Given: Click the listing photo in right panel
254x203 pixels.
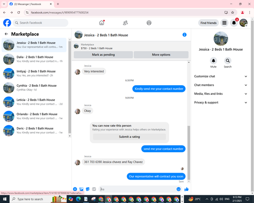Looking at the screenshot, I should click(221, 39).
